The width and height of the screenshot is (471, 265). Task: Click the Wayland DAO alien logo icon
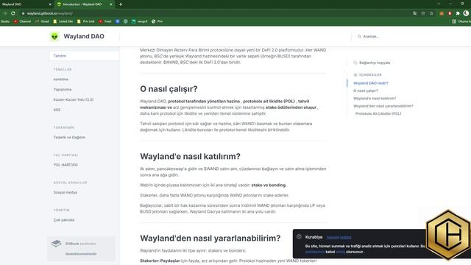coord(54,36)
